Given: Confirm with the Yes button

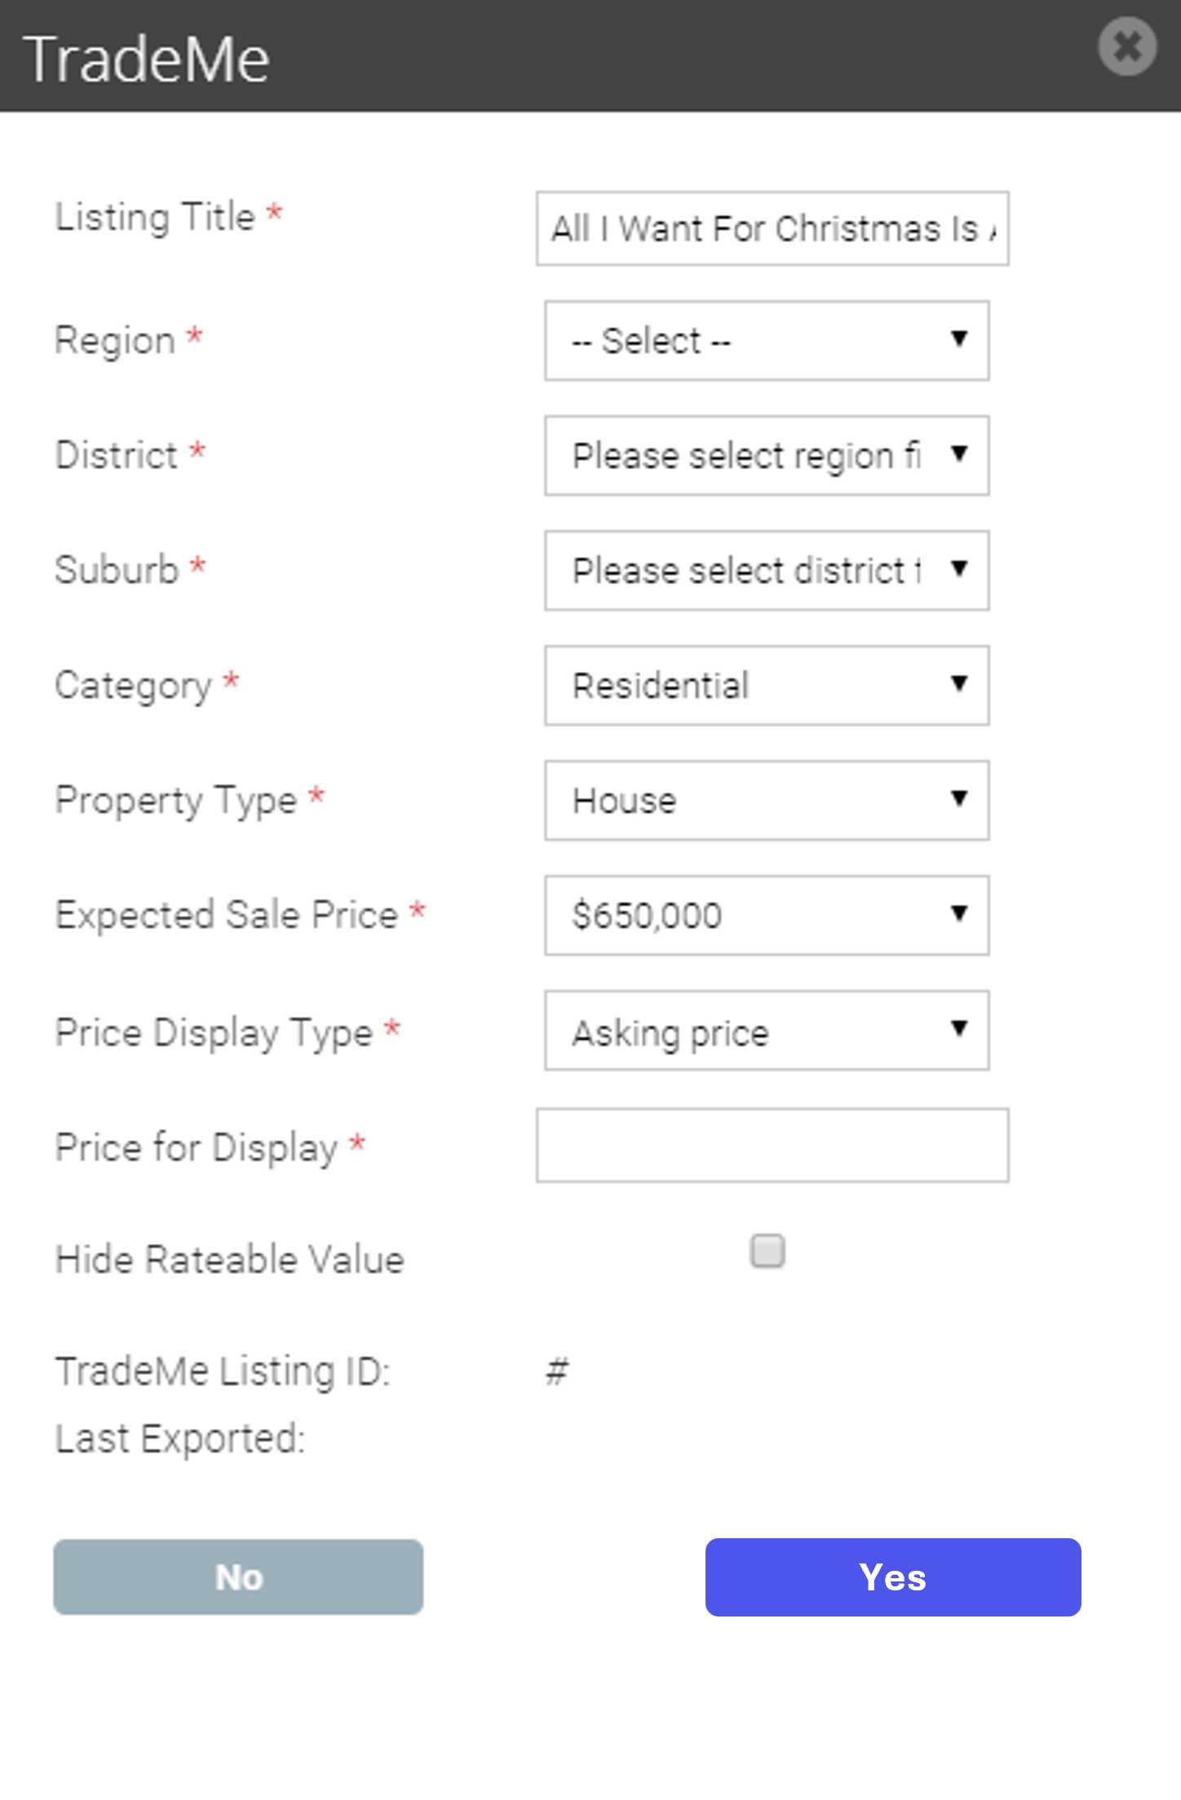Looking at the screenshot, I should pos(893,1577).
